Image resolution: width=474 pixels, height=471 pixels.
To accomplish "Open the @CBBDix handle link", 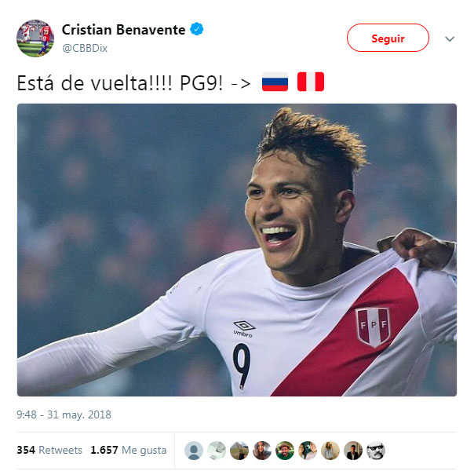I will click(85, 48).
